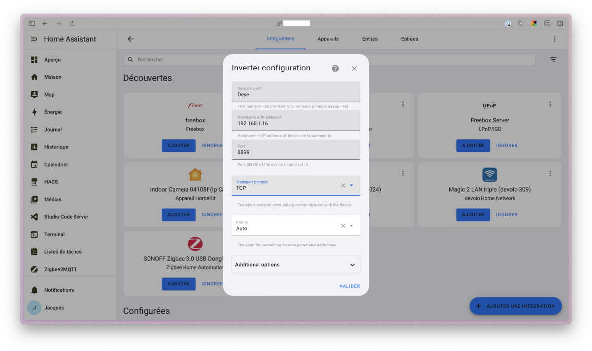The height and width of the screenshot is (351, 592).
Task: Focus the Hostname or IP address field
Action: click(296, 121)
